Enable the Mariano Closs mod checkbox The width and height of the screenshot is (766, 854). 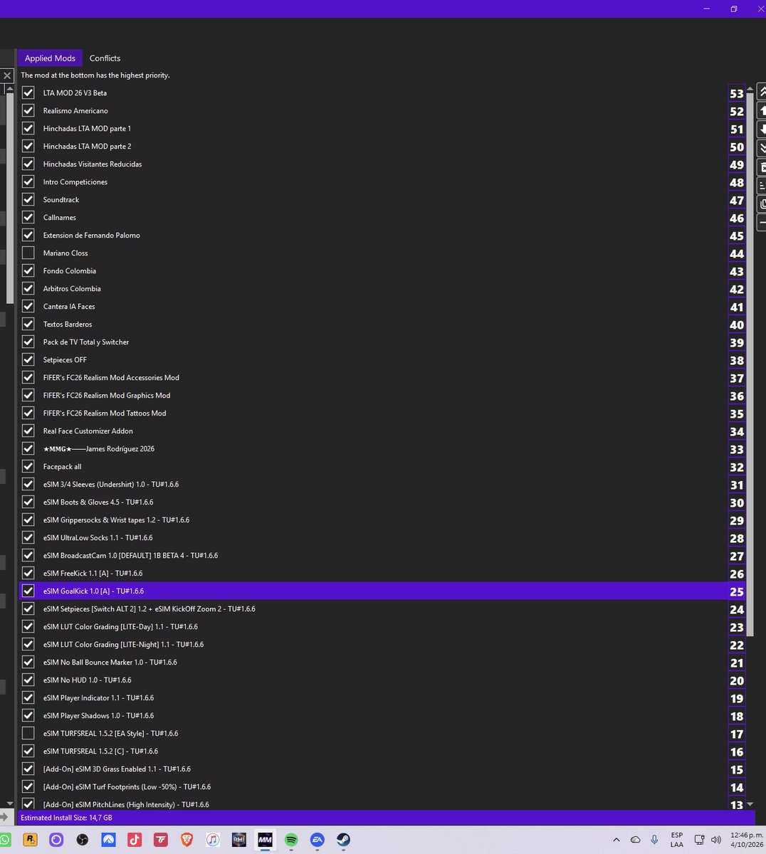[x=28, y=253]
